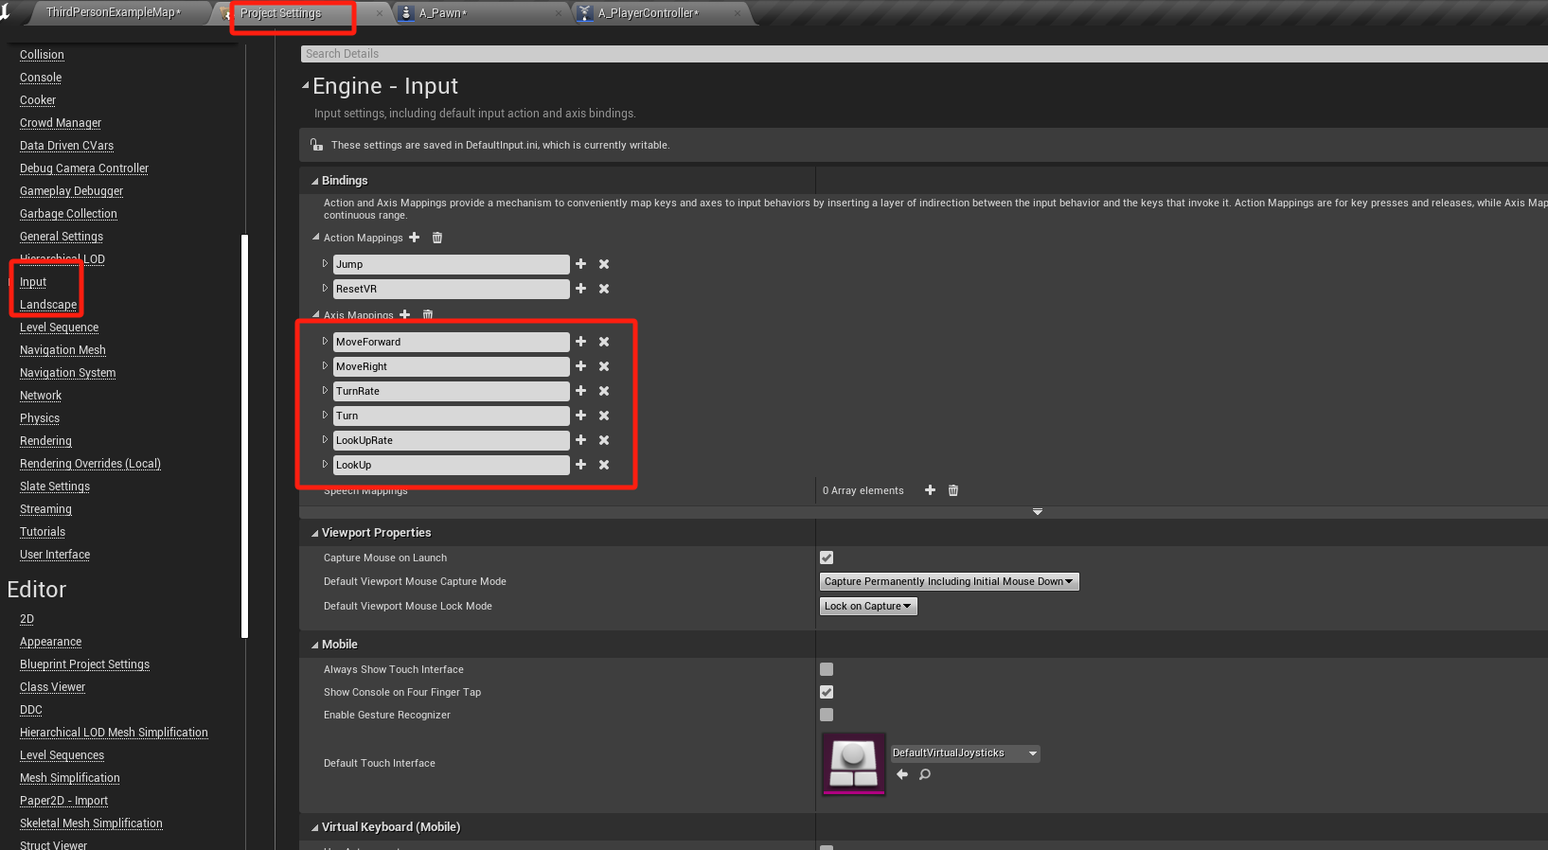The height and width of the screenshot is (850, 1548).
Task: Delete the LookUp axis mapping
Action: point(604,465)
